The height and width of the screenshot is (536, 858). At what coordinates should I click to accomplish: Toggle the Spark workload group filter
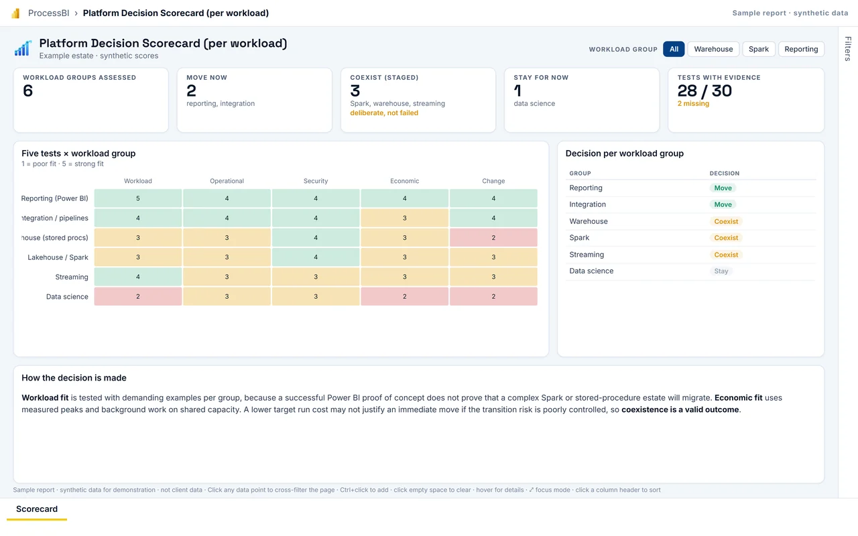(x=759, y=49)
